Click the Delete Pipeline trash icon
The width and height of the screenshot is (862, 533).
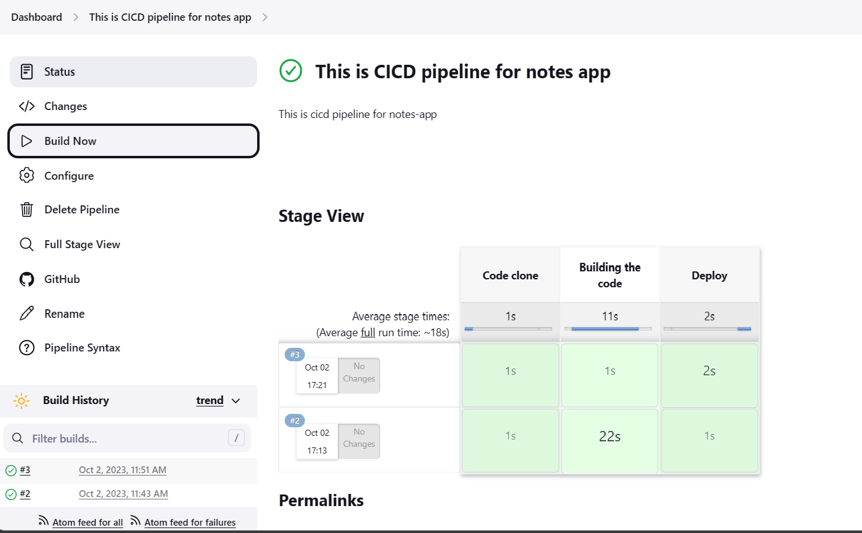pyautogui.click(x=26, y=210)
